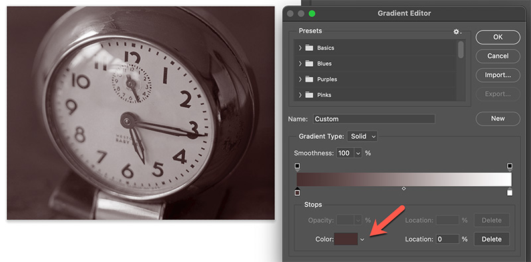Image resolution: width=531 pixels, height=262 pixels.
Task: Click the gradient midpoint diamond marker
Action: [404, 189]
